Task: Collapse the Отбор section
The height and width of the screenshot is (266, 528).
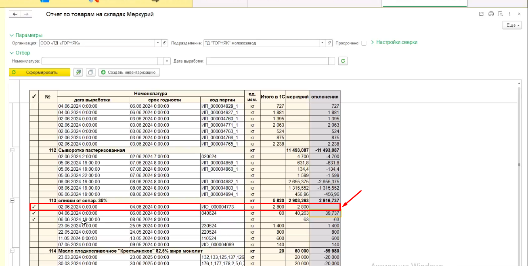Action: pyautogui.click(x=20, y=53)
